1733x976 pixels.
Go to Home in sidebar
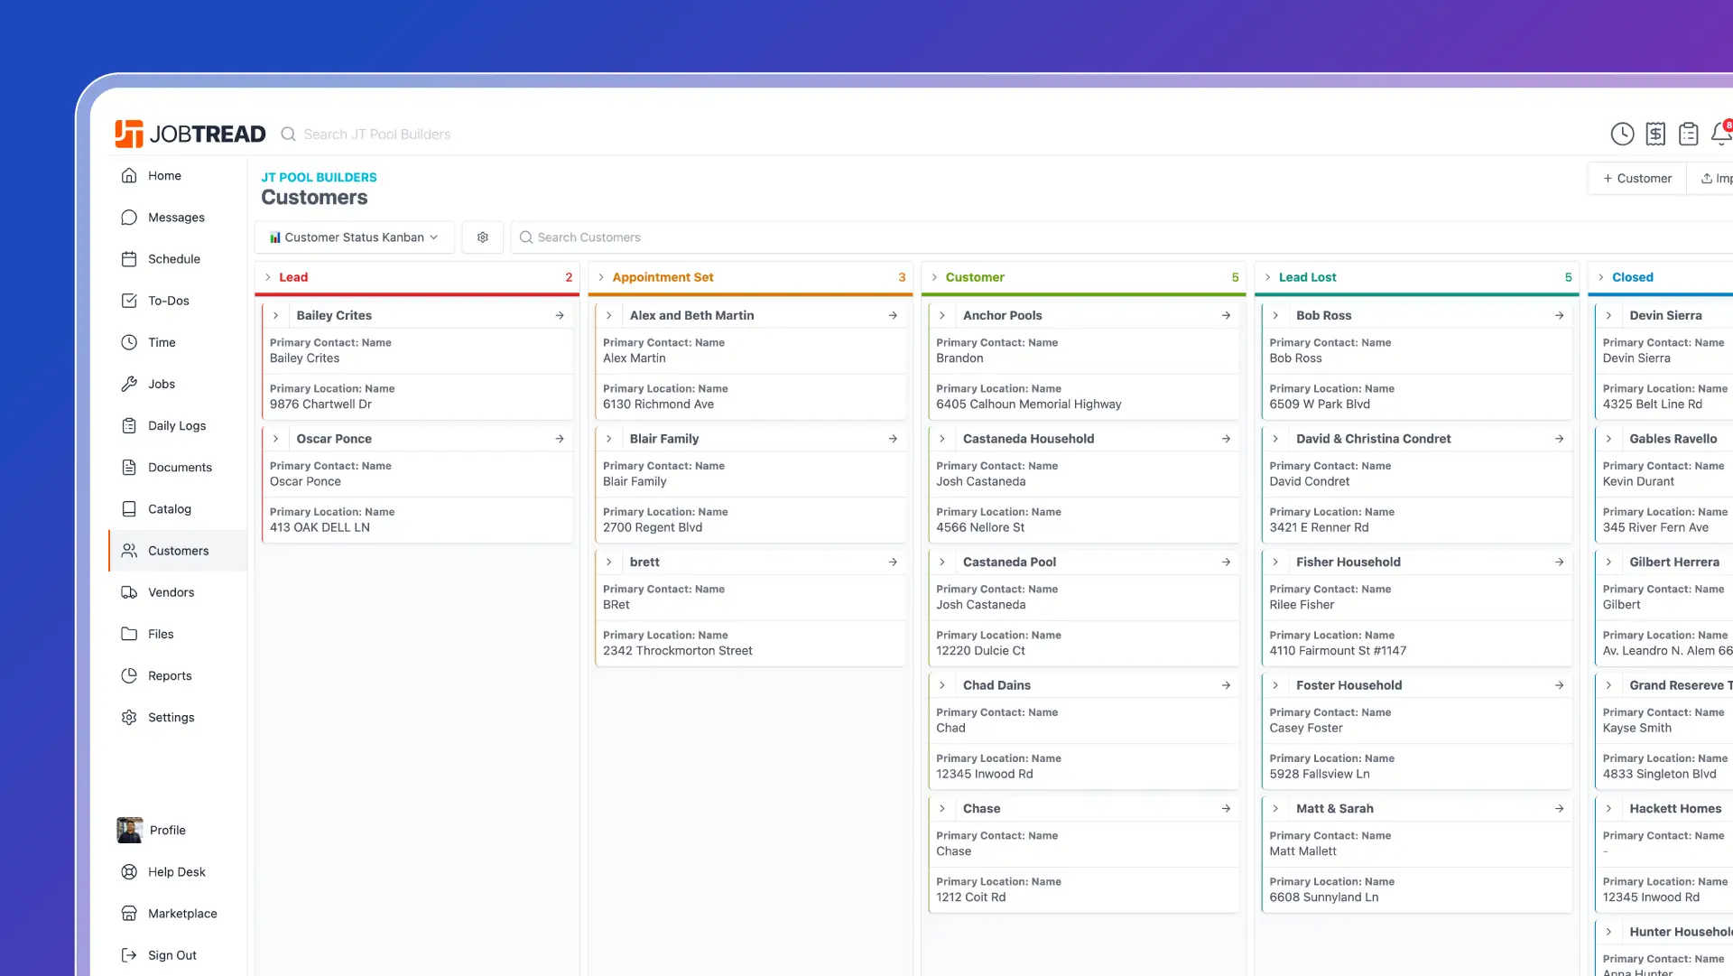point(178,176)
